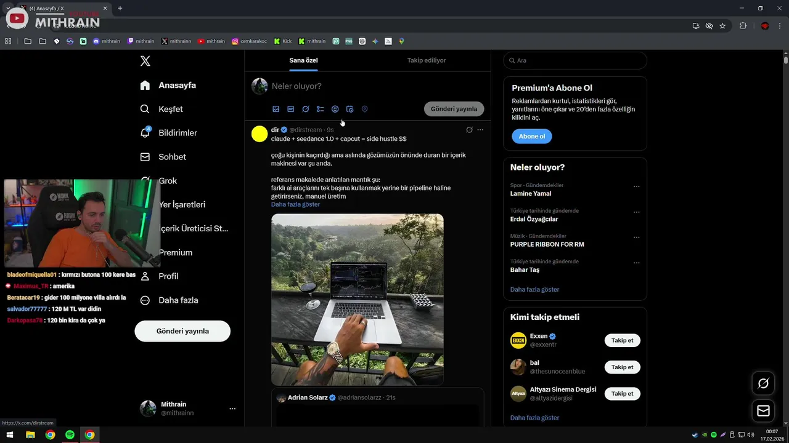Click the Abone ol premium button

(532, 137)
